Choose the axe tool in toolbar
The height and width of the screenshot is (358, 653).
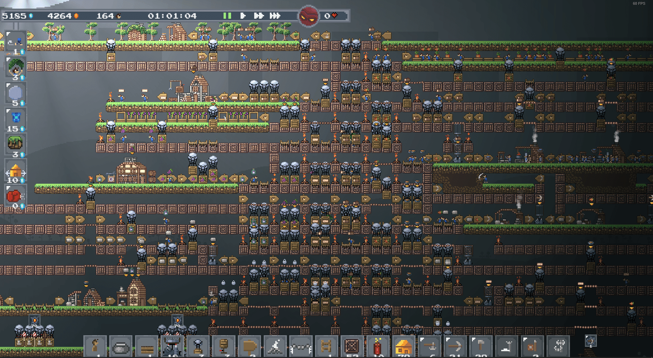(429, 347)
